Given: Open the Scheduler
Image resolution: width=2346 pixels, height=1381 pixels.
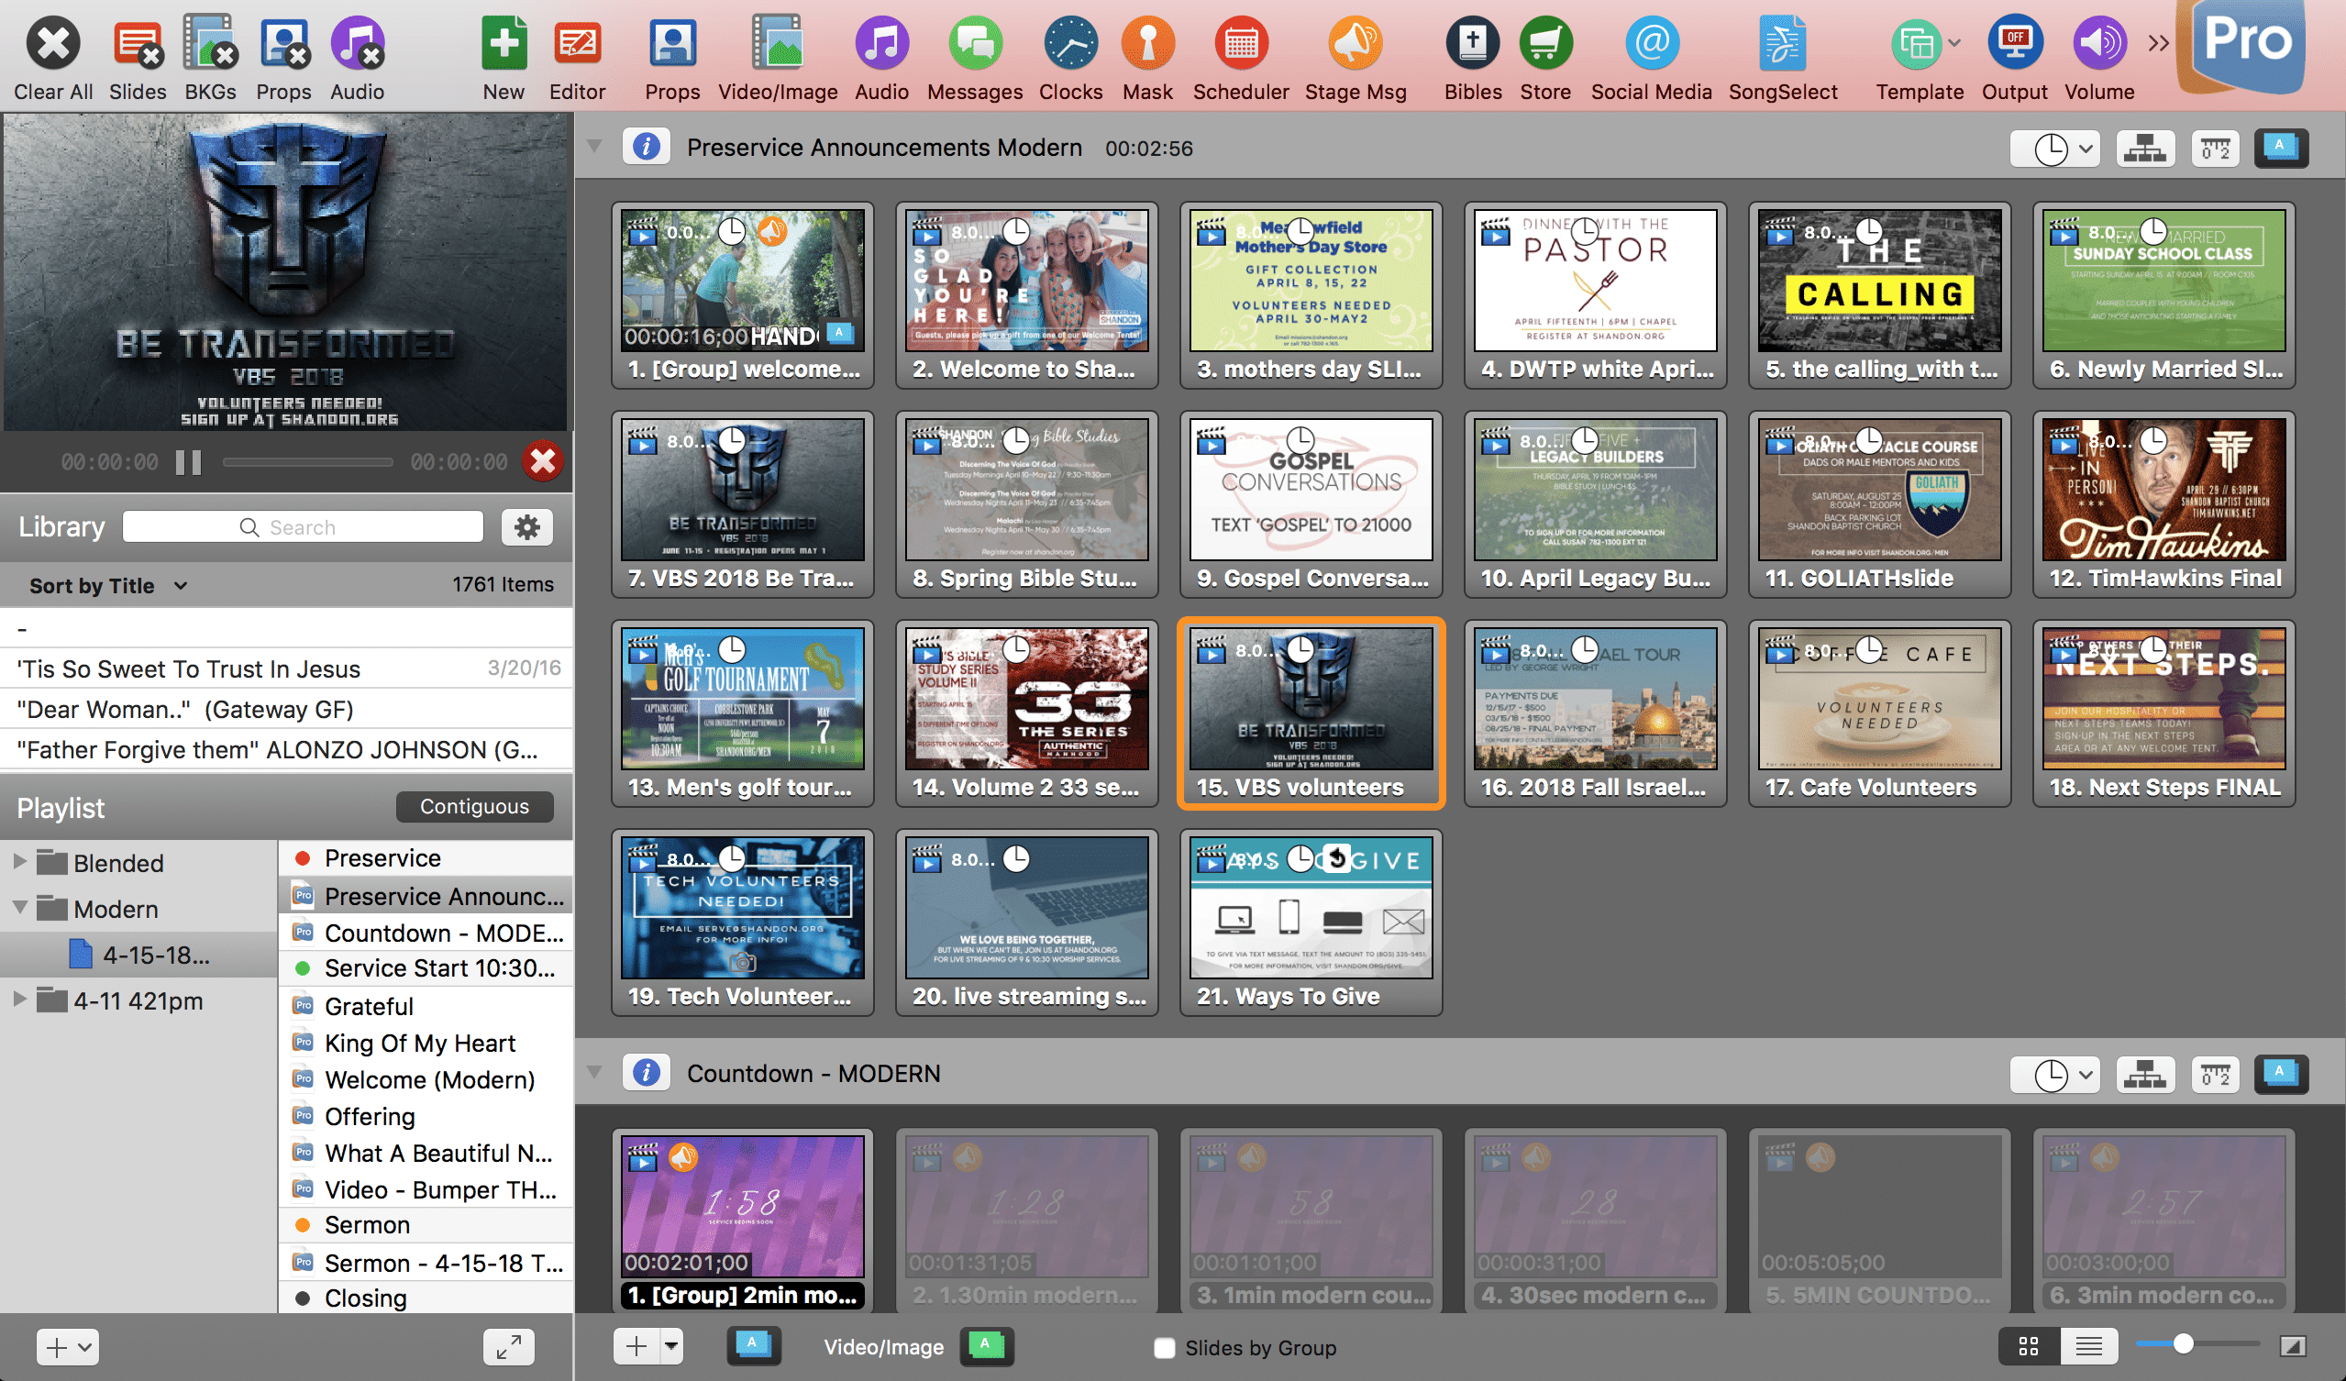Looking at the screenshot, I should pyautogui.click(x=1241, y=44).
